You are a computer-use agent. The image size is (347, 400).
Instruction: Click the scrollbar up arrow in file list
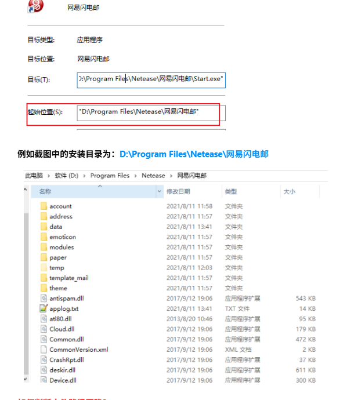click(26, 190)
